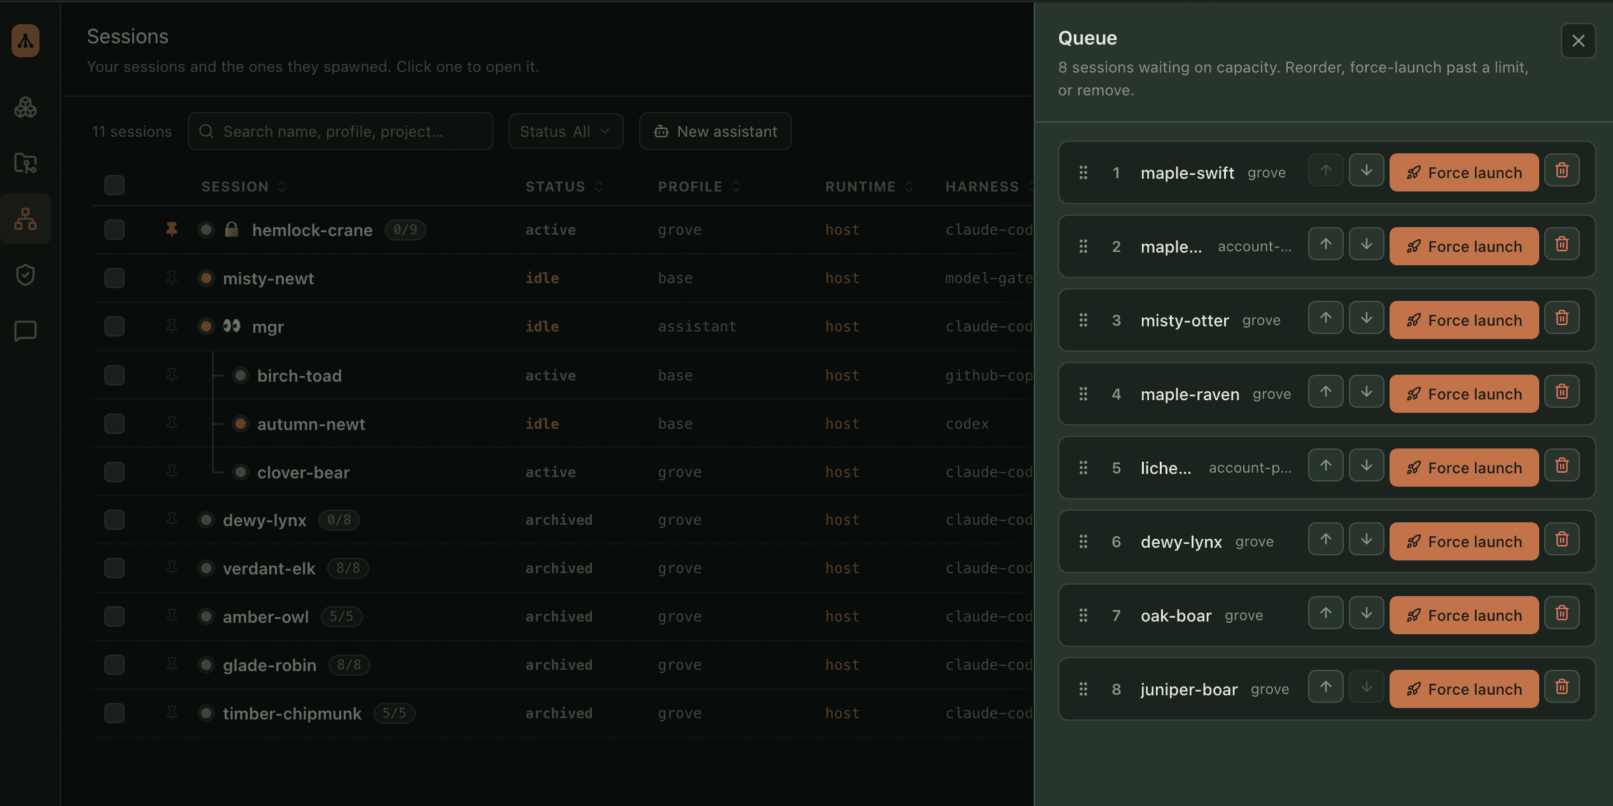Check the glade-robin row checkbox
1613x806 pixels.
(x=115, y=665)
